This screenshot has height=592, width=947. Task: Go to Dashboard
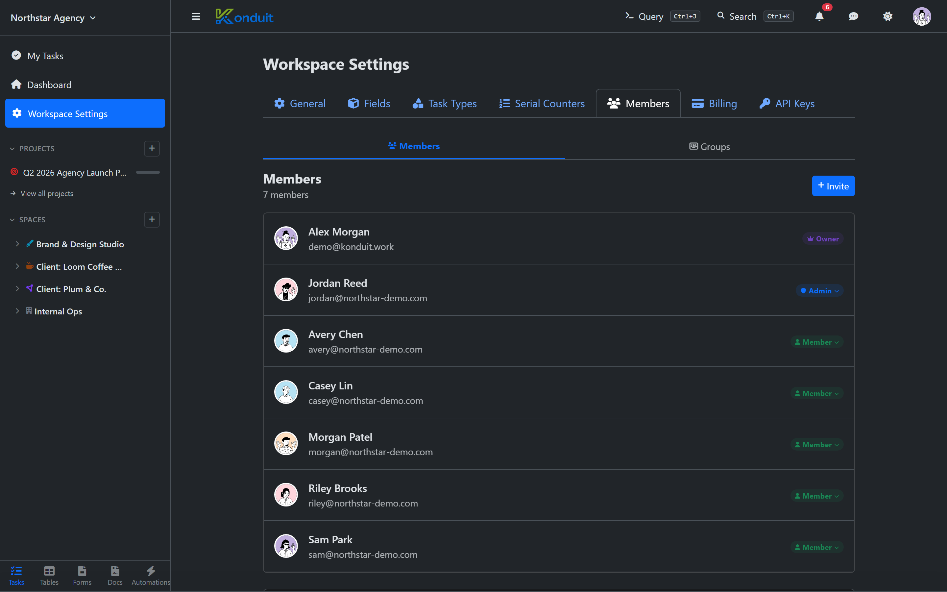(x=85, y=85)
